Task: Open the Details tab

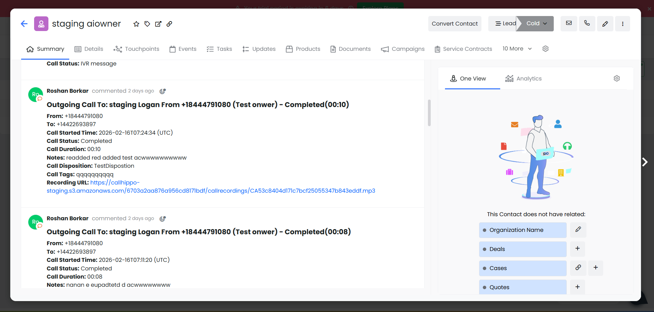Action: (x=89, y=49)
